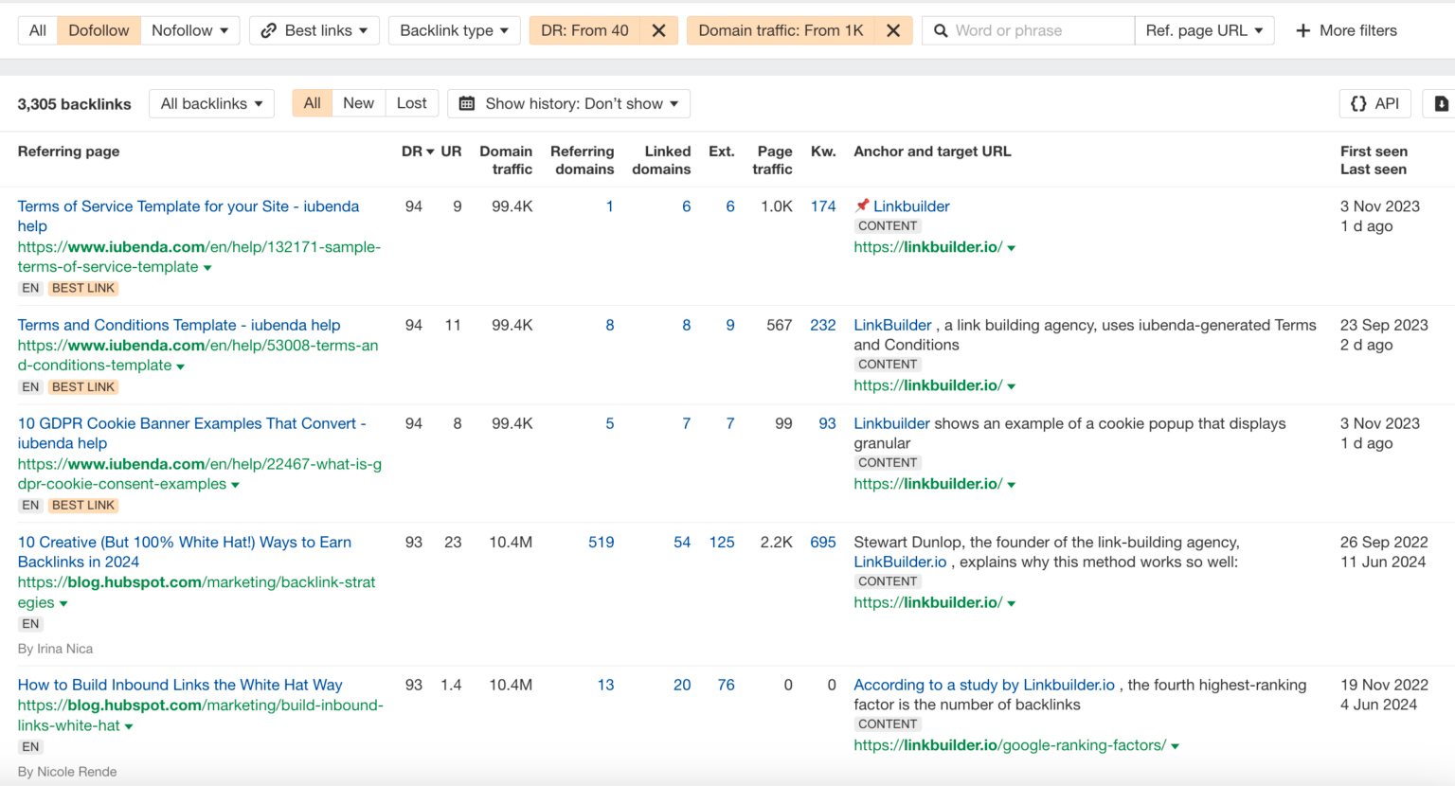Select the Dofollow filter
The image size is (1455, 786).
[99, 30]
